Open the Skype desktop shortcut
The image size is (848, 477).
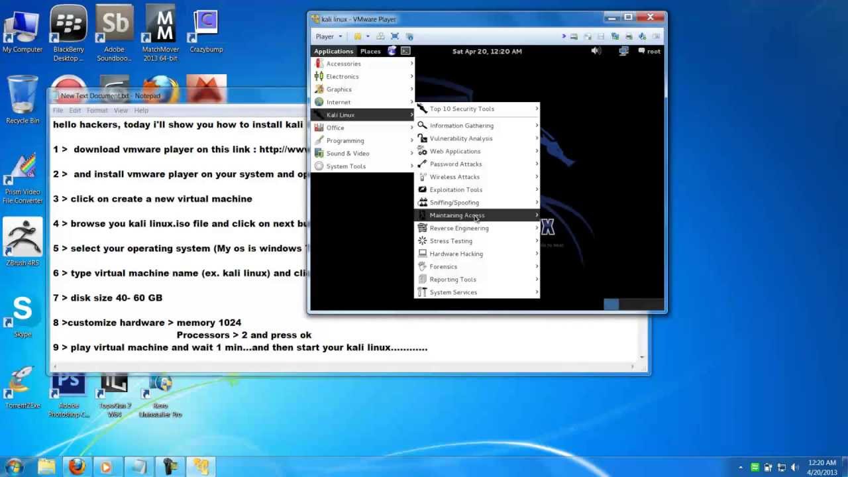[23, 315]
